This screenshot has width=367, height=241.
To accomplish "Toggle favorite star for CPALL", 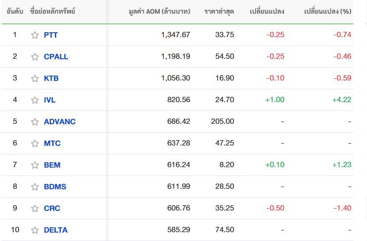I will point(35,57).
